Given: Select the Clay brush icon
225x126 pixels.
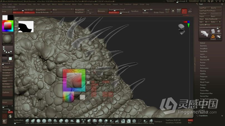Looking at the screenshot, I should coord(95,121).
